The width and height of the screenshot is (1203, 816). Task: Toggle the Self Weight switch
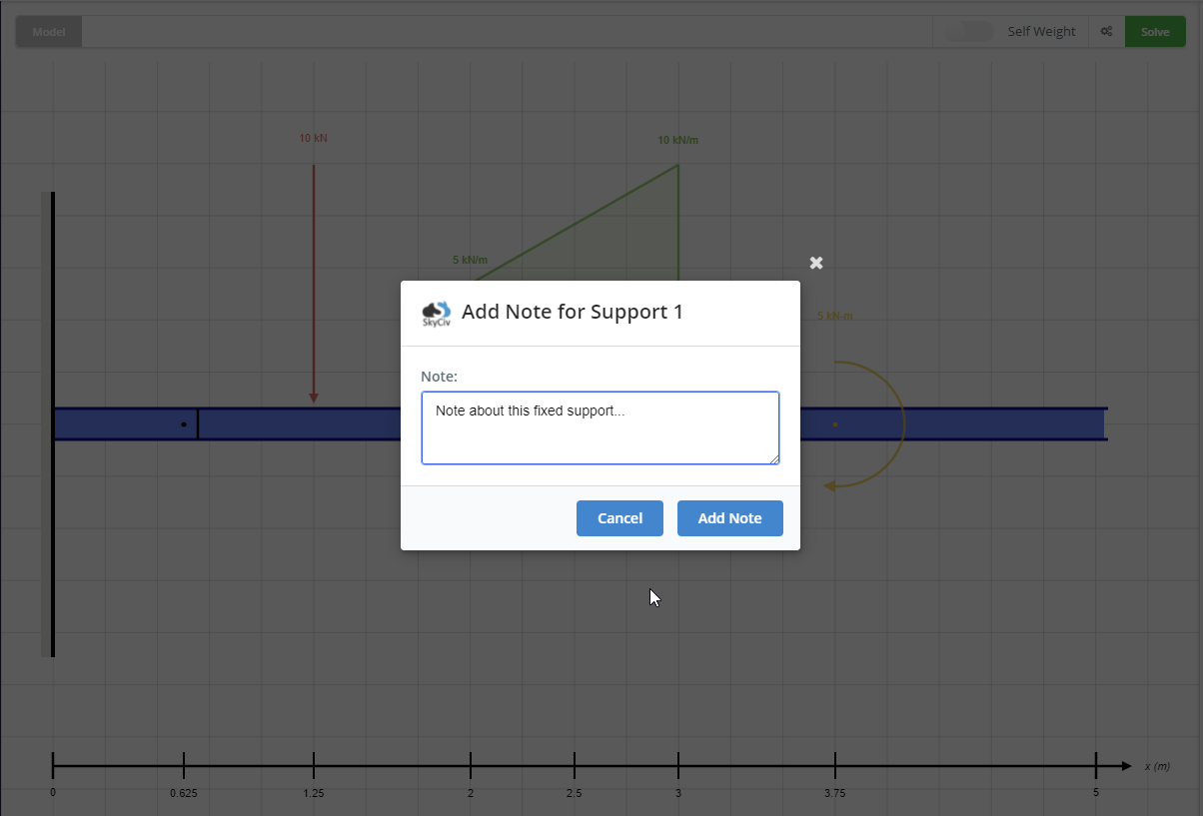click(969, 32)
